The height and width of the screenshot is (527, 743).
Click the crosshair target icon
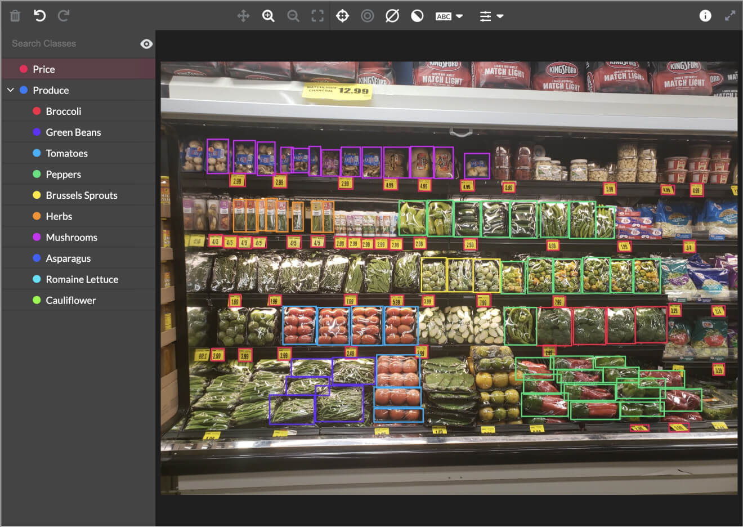point(342,16)
